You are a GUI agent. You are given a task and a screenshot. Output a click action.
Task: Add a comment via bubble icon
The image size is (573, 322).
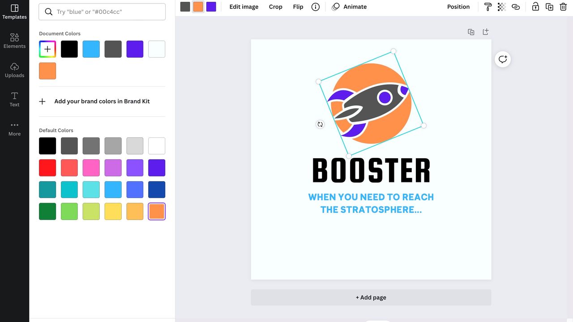click(503, 59)
